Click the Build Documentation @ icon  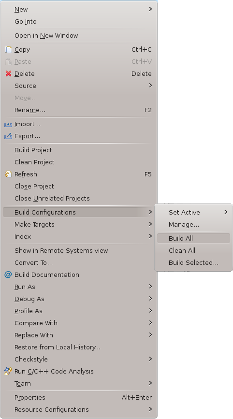pyautogui.click(x=8, y=275)
